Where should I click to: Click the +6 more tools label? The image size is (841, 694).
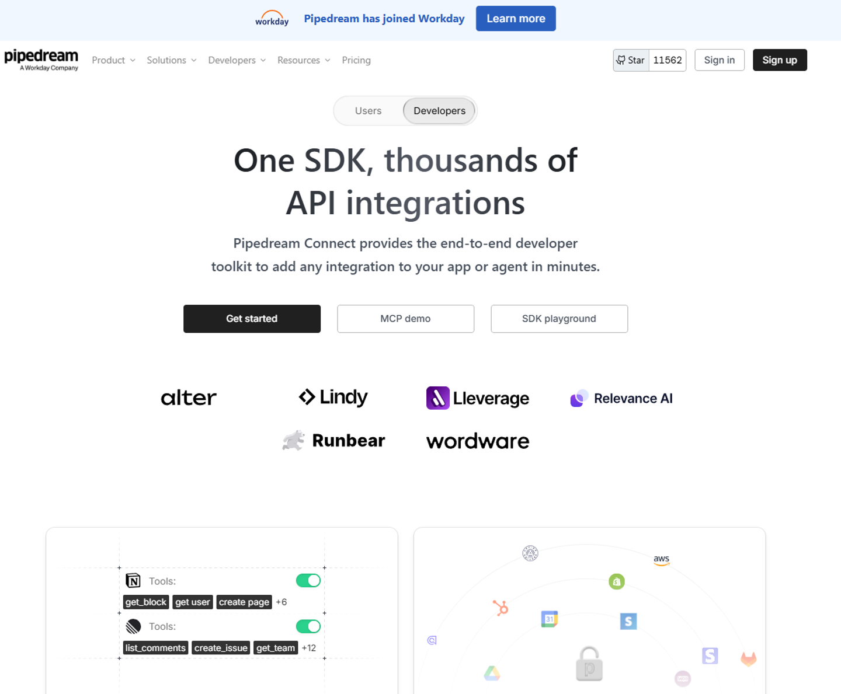pos(282,602)
